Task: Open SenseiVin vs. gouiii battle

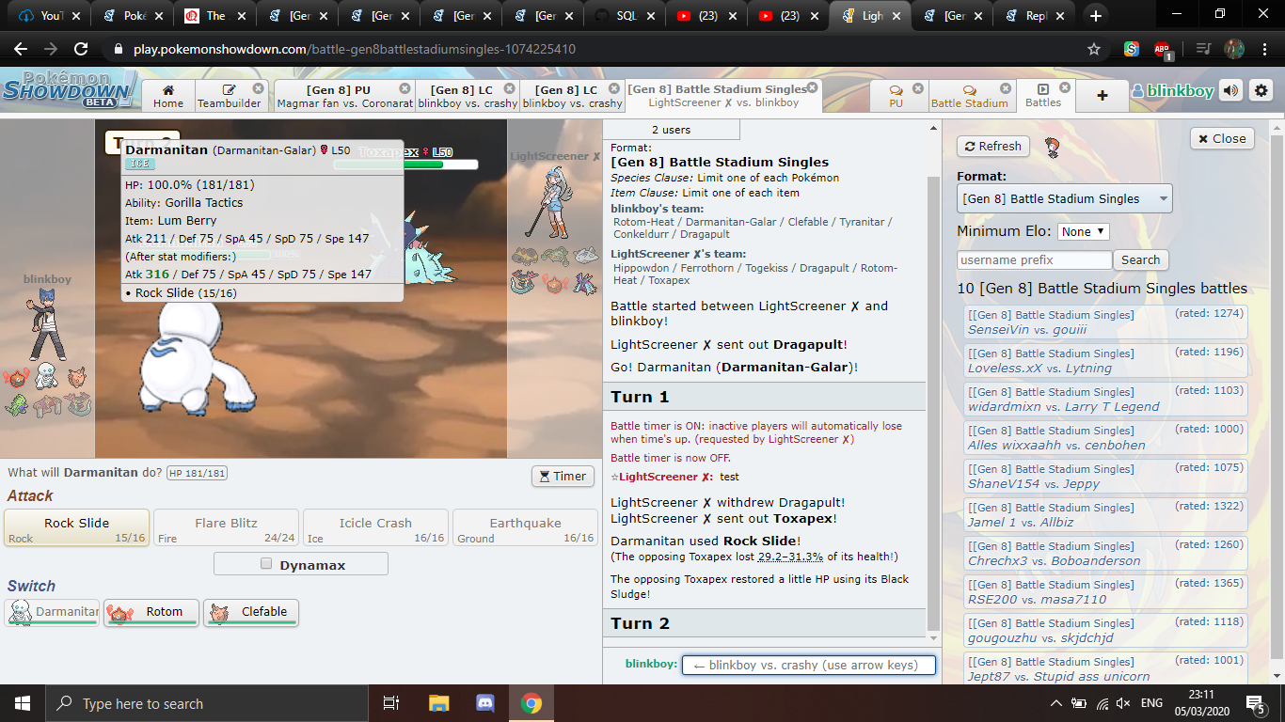Action: (x=1105, y=322)
